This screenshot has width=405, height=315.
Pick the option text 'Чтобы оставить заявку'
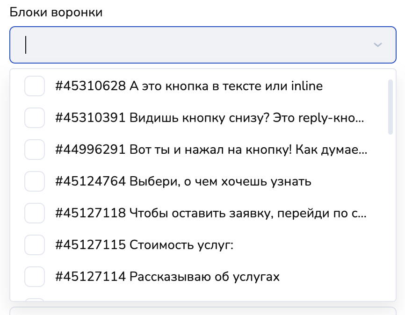click(210, 213)
